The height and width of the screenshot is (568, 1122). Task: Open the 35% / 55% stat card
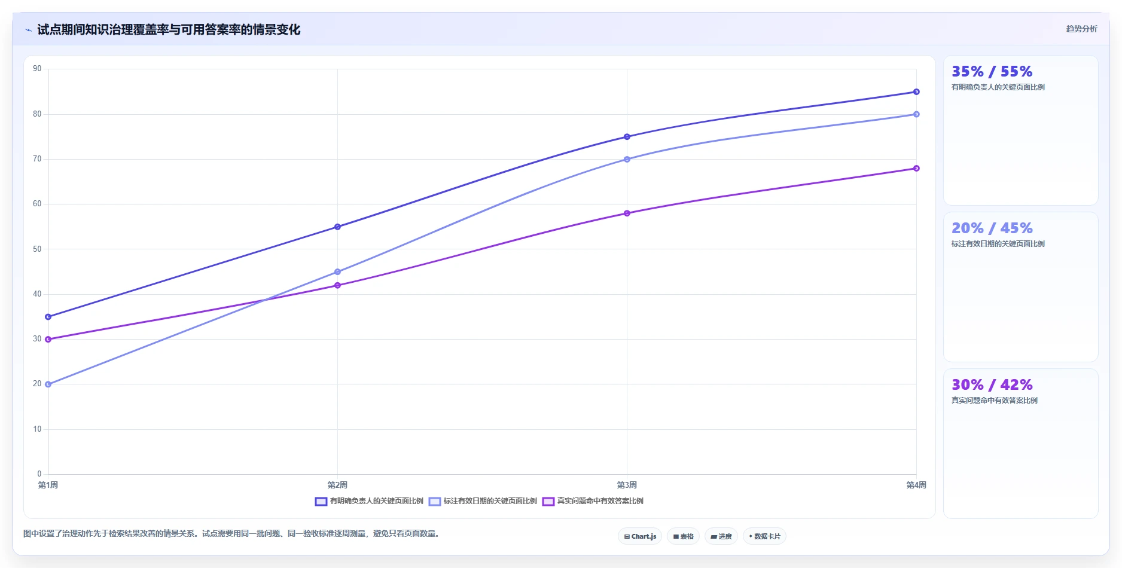coord(1020,130)
